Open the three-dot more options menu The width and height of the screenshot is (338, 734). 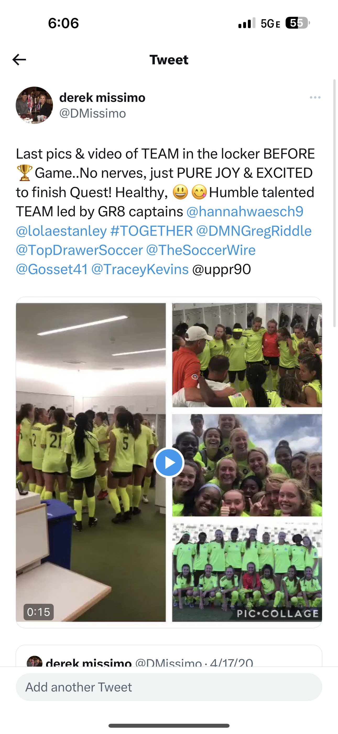(315, 97)
